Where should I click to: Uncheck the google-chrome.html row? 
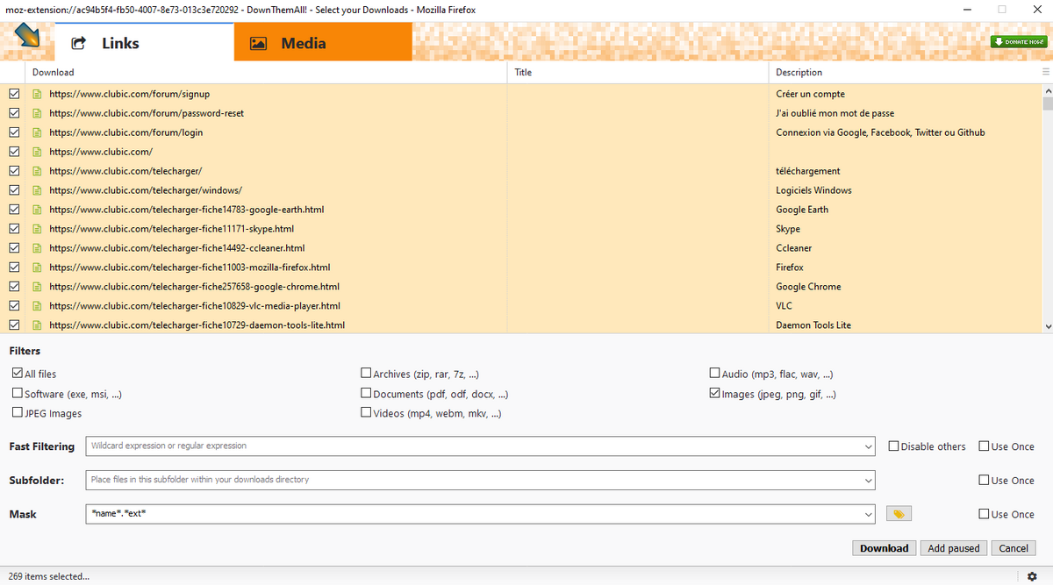click(x=14, y=287)
